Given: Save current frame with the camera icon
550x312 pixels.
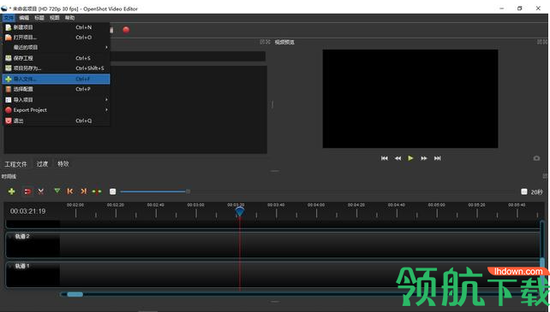Looking at the screenshot, I should [x=536, y=158].
